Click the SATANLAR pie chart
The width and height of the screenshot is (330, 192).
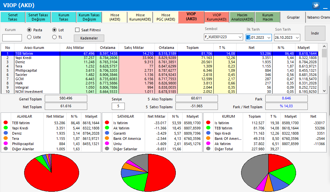tap(148, 173)
